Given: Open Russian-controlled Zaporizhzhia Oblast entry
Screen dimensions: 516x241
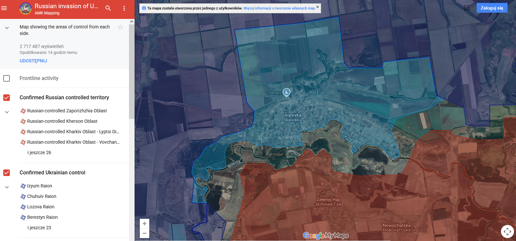Looking at the screenshot, I should click(67, 111).
